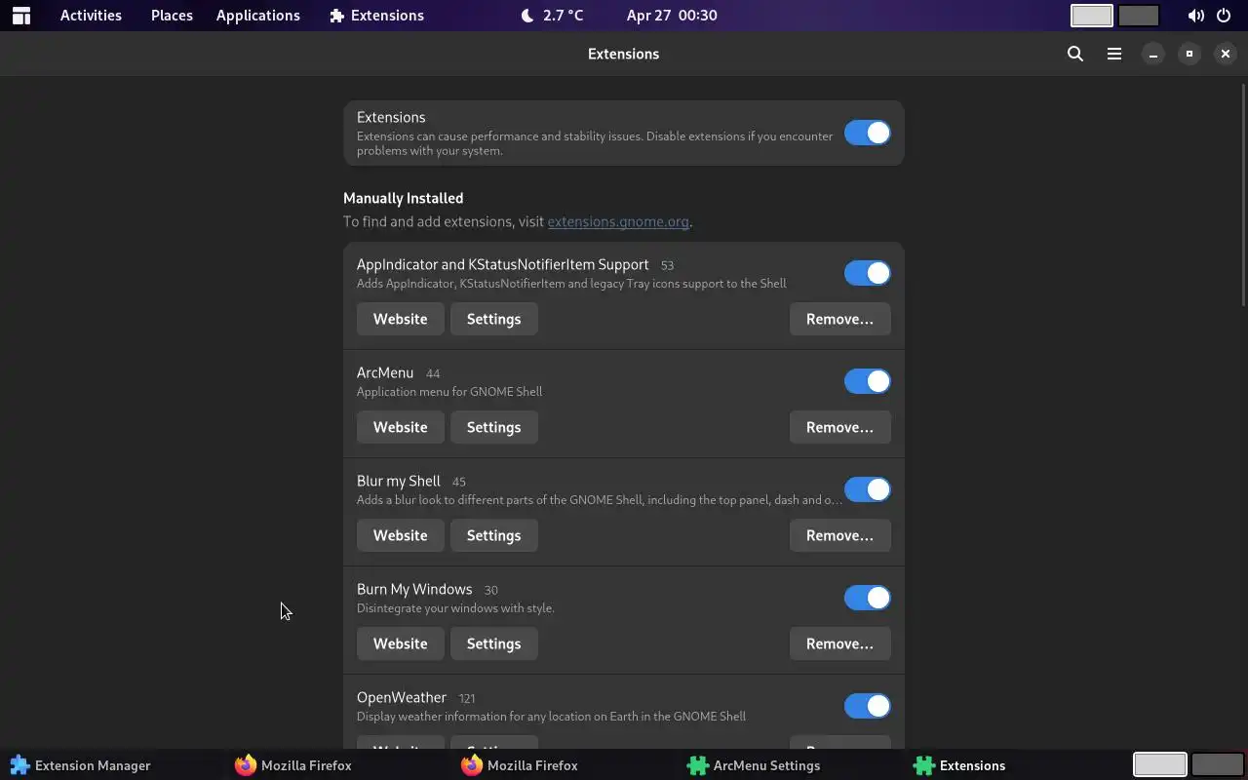
Task: Open Website for Burn My Windows
Action: (400, 643)
